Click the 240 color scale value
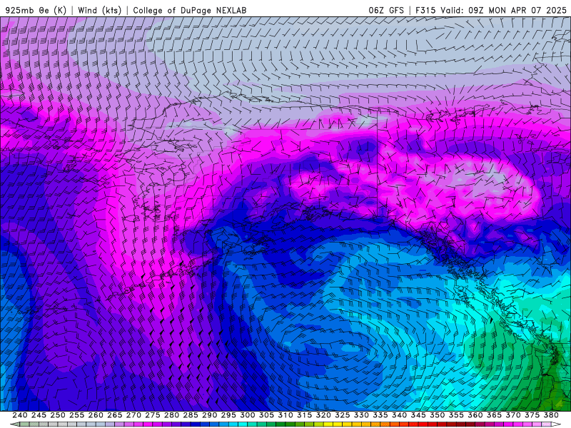Screen dimensions: 571x428 pyautogui.click(x=20, y=415)
